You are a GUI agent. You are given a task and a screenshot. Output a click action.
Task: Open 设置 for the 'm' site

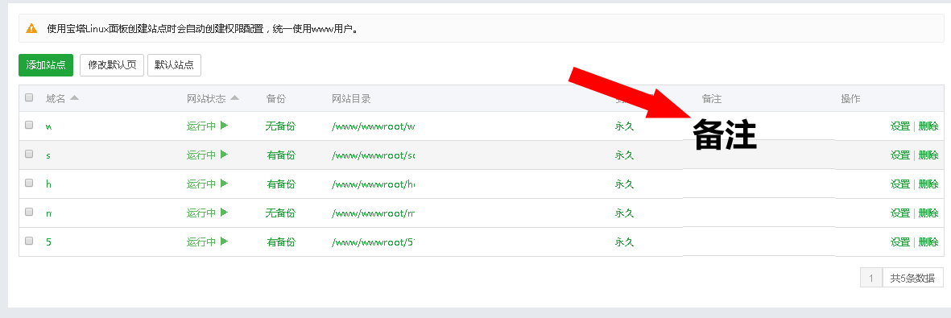pos(900,213)
